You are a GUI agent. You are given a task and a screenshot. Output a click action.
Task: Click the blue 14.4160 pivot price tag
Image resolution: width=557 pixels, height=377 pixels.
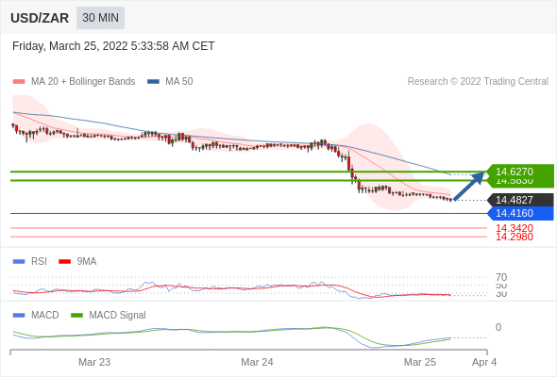click(x=520, y=213)
